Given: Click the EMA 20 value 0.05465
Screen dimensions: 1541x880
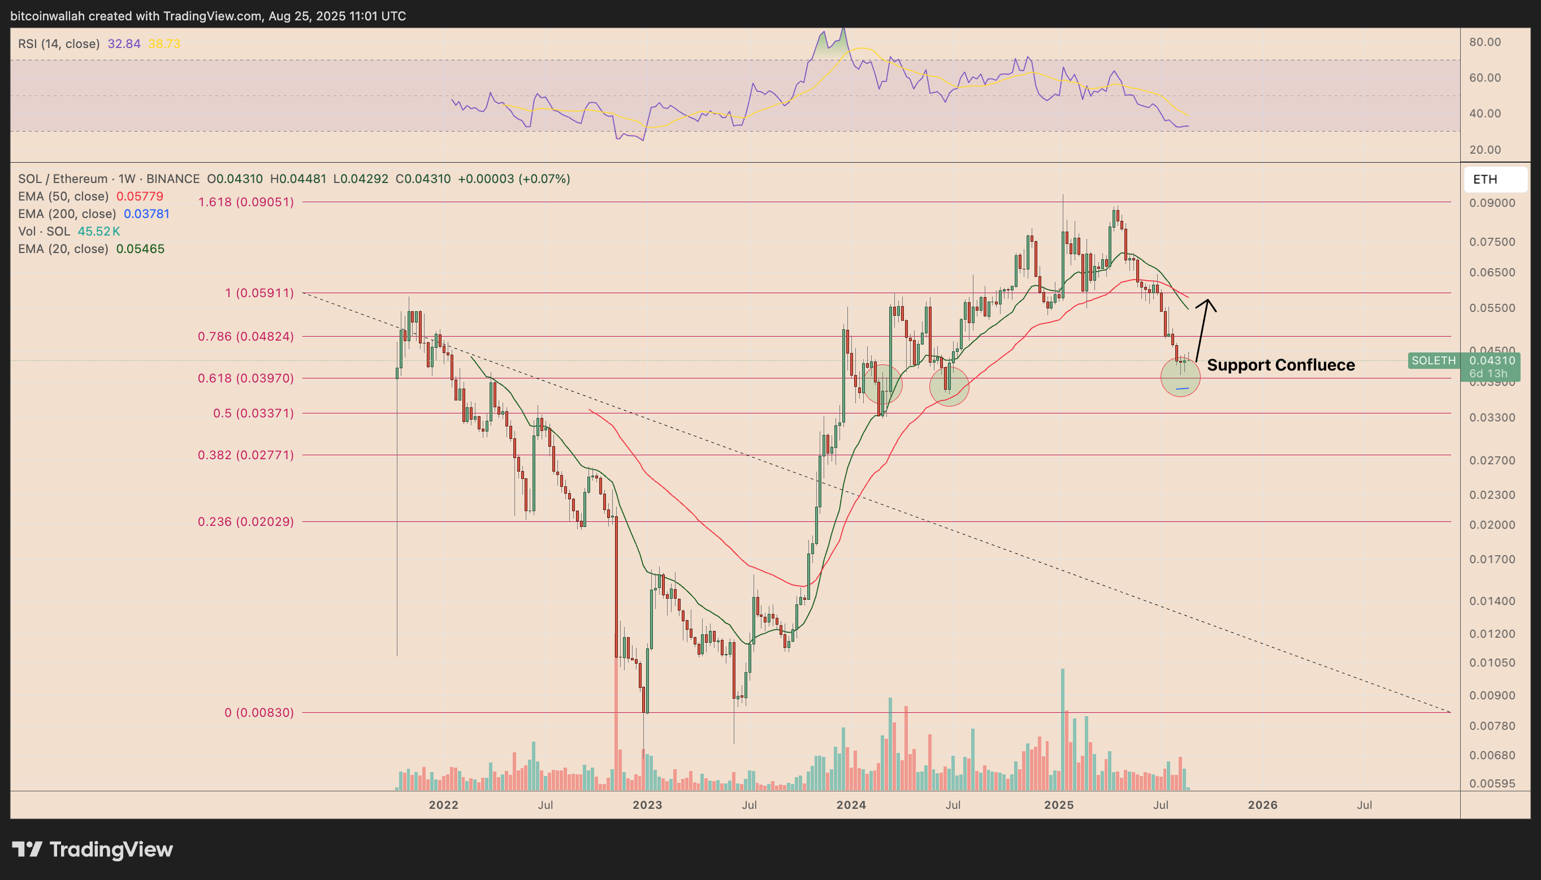Looking at the screenshot, I should [x=140, y=249].
